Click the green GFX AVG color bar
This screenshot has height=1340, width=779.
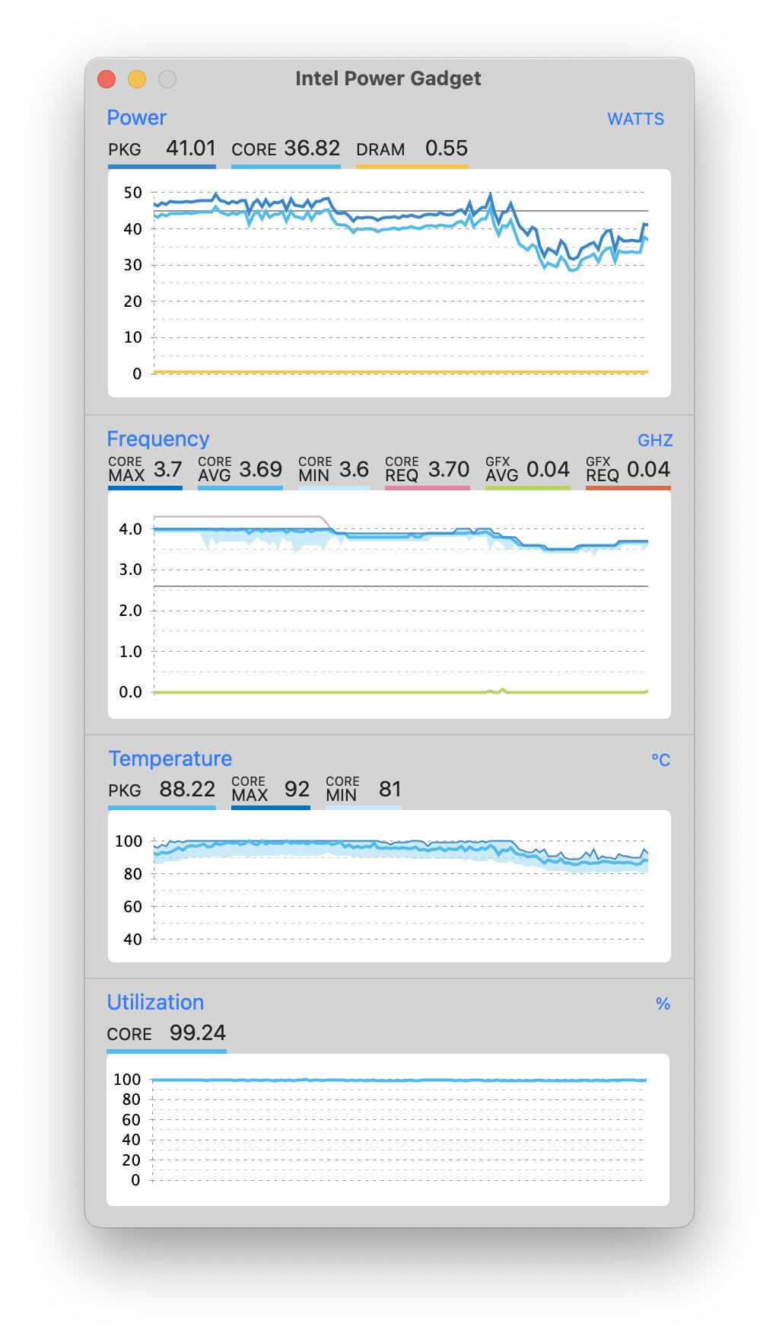(x=527, y=487)
